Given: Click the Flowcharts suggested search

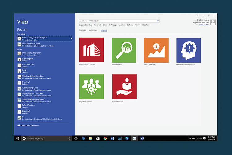Looking at the screenshot, I should [97, 25].
